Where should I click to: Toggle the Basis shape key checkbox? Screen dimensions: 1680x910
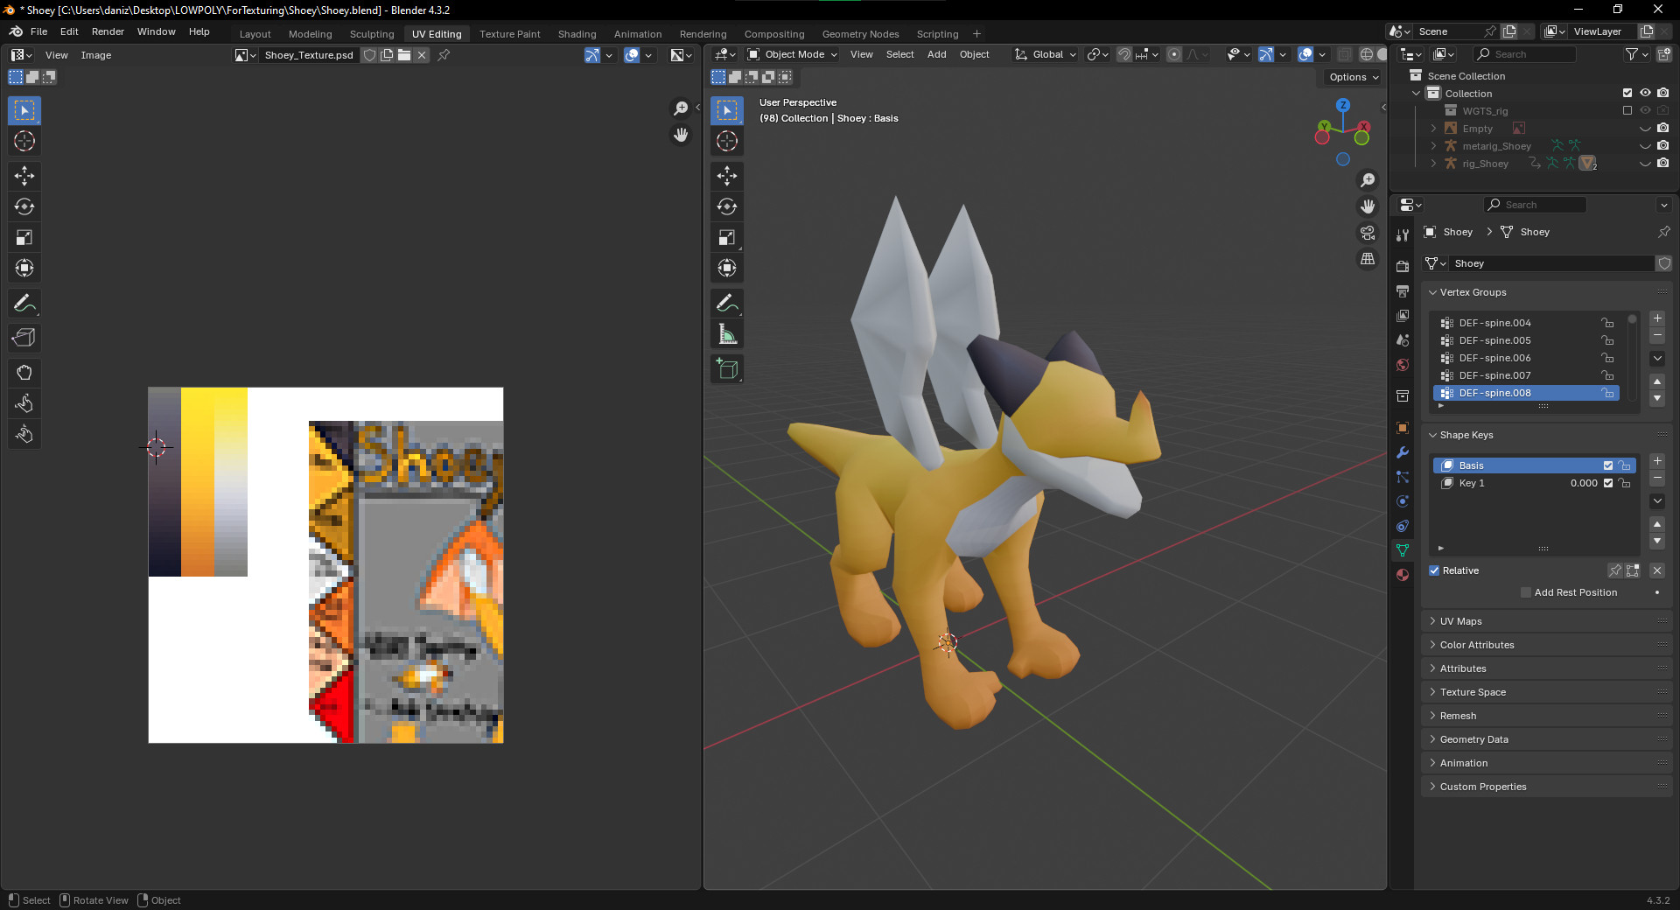(x=1607, y=465)
